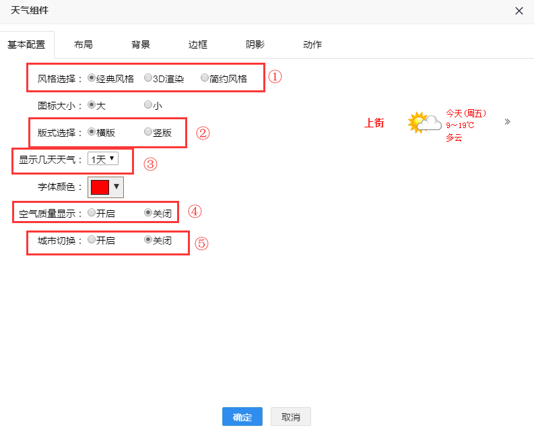Image resolution: width=534 pixels, height=430 pixels.
Task: Switch to the 布局 tab
Action: [x=83, y=44]
